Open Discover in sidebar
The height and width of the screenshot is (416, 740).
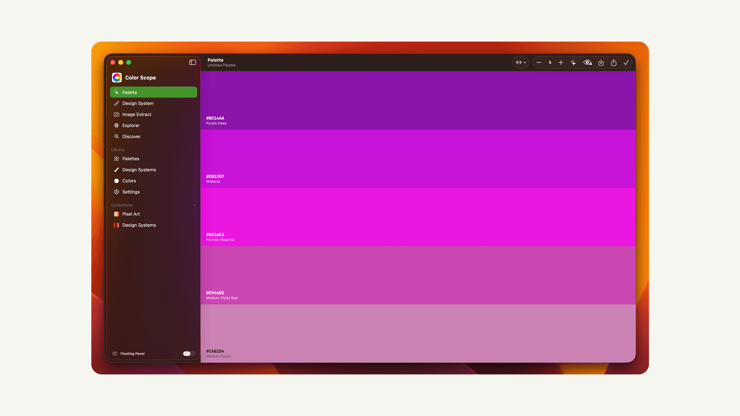point(154,136)
